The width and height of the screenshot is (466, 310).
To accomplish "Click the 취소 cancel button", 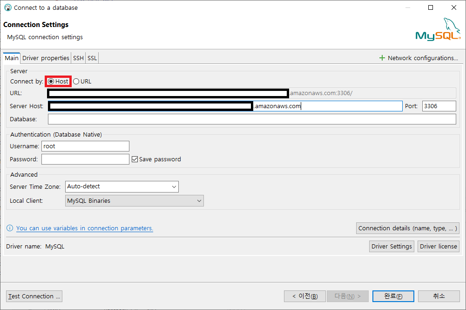I will (x=439, y=296).
